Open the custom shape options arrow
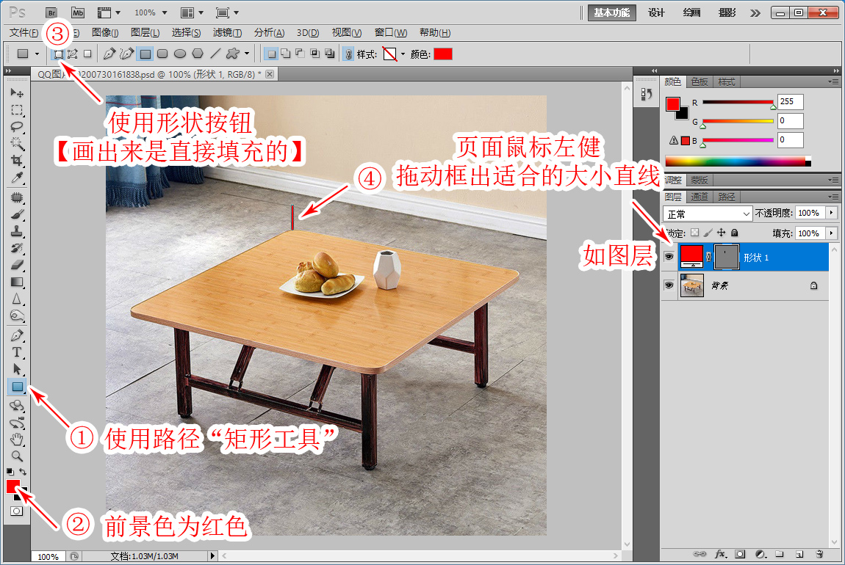Viewport: 845px width, 565px height. 247,54
